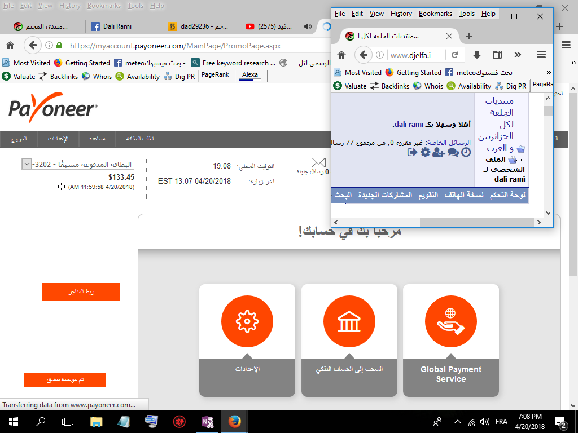The height and width of the screenshot is (433, 578).
Task: Click اطلب البطاقة in Payoneer navigation
Action: coord(140,139)
